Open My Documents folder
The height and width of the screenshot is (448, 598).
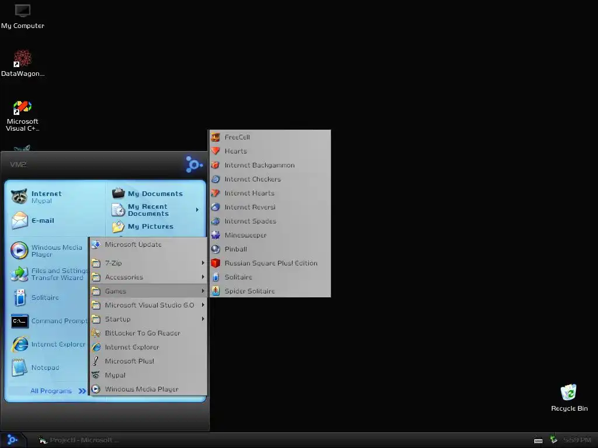tap(155, 194)
